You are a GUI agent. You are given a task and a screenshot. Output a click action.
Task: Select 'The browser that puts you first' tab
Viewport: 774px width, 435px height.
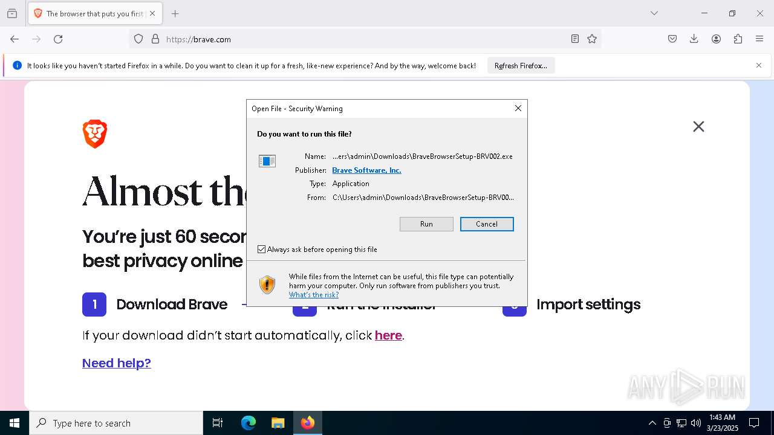[x=94, y=13]
